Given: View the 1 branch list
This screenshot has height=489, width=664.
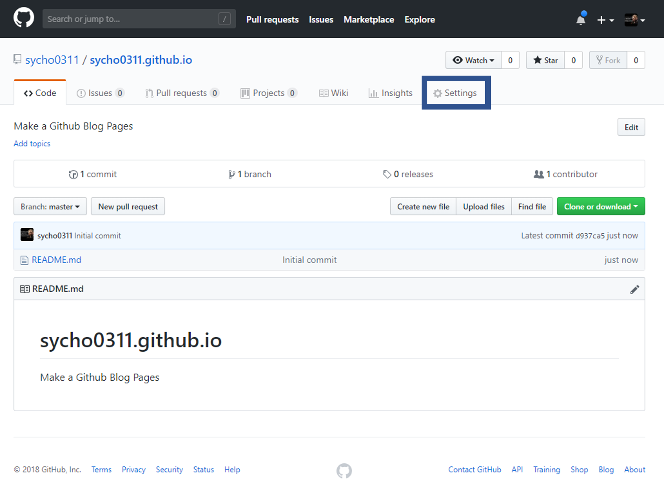Looking at the screenshot, I should tap(250, 174).
